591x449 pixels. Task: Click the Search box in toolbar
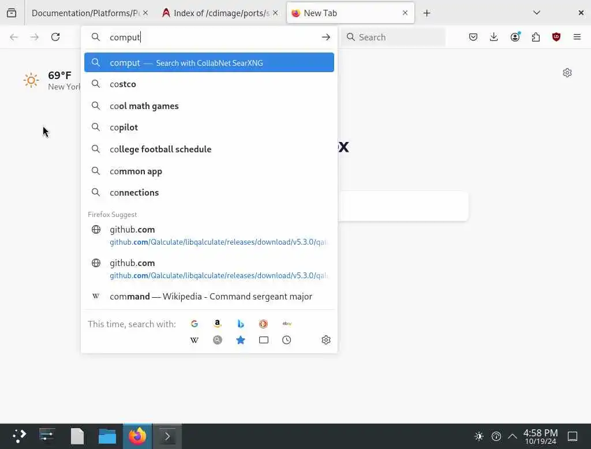[393, 37]
